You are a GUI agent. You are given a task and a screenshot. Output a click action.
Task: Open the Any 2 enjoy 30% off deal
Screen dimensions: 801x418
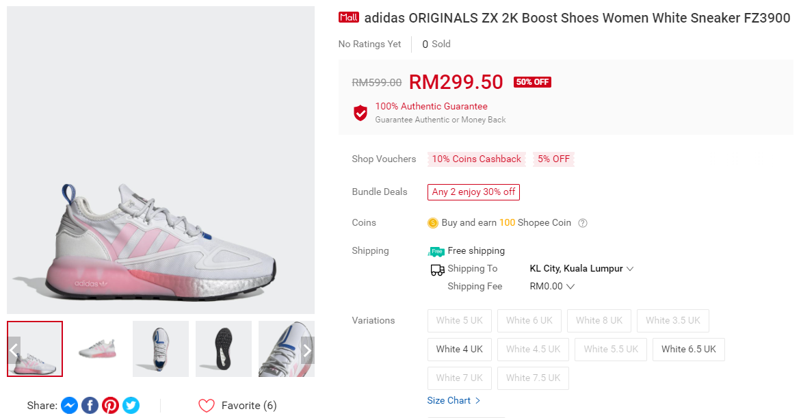point(473,192)
